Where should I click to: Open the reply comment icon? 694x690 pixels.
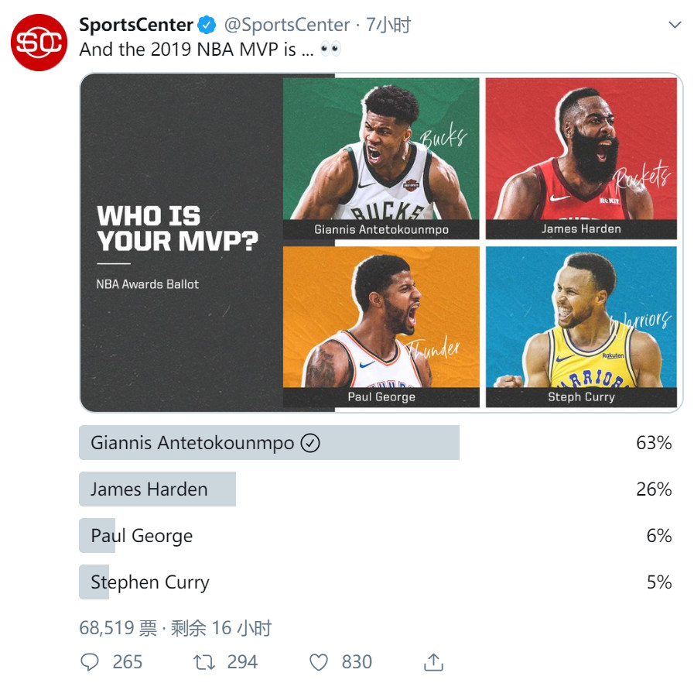[x=91, y=662]
